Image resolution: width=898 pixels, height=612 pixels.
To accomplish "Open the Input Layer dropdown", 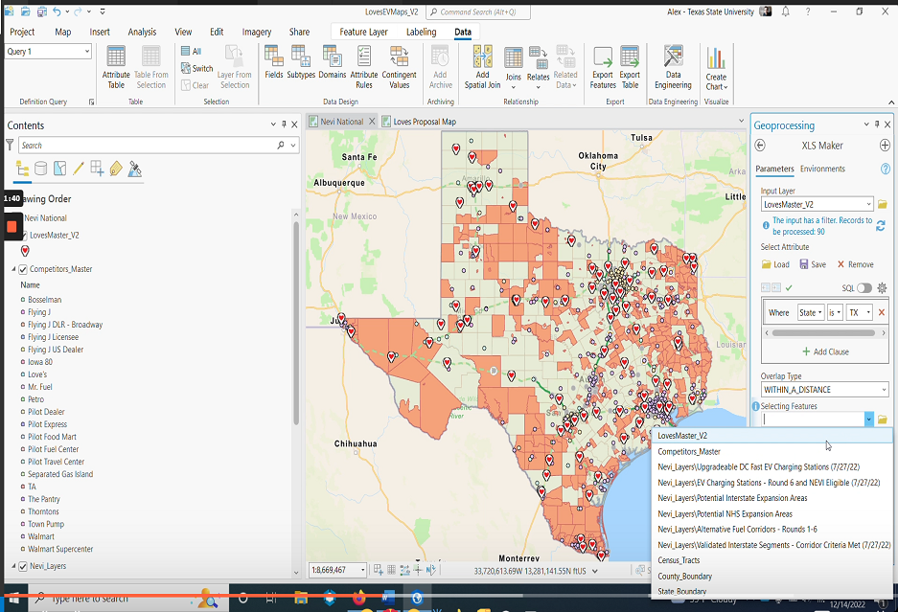I will pyautogui.click(x=868, y=204).
